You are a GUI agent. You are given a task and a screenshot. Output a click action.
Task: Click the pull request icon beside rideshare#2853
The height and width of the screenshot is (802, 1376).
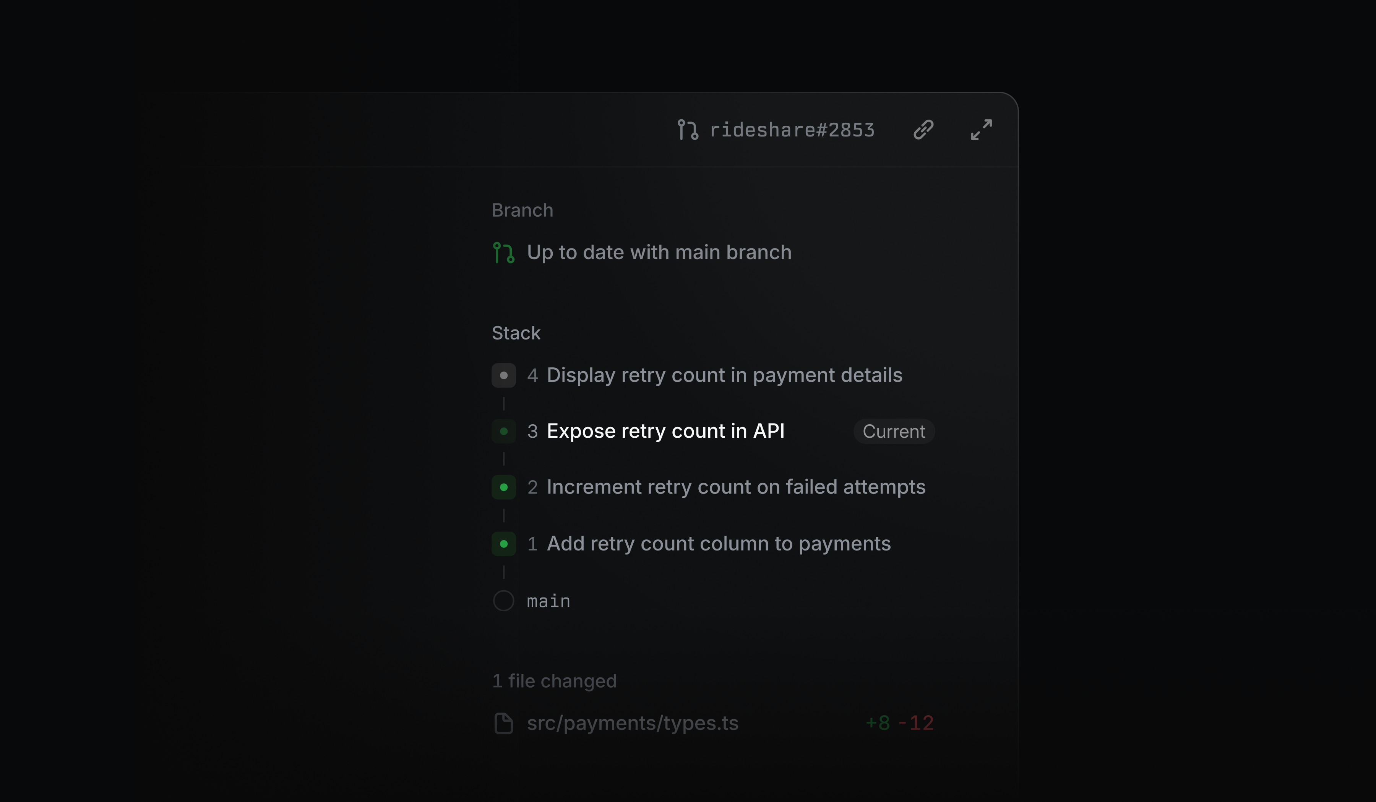(x=688, y=130)
